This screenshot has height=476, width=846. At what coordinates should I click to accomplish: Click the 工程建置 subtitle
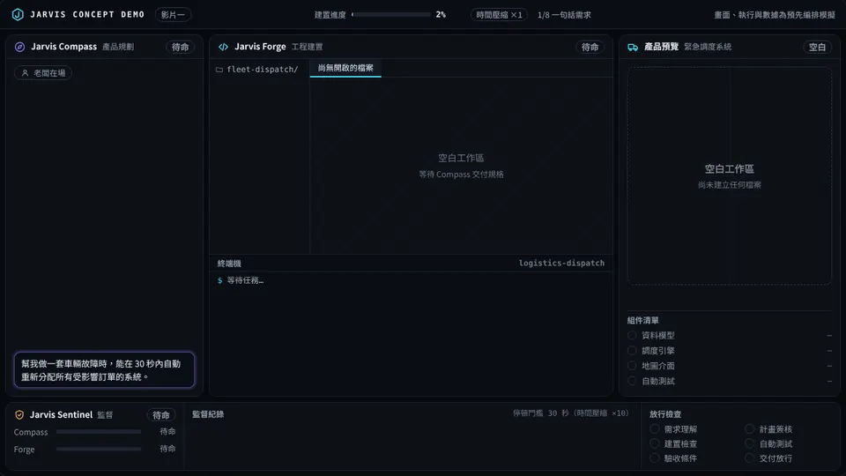(x=307, y=47)
